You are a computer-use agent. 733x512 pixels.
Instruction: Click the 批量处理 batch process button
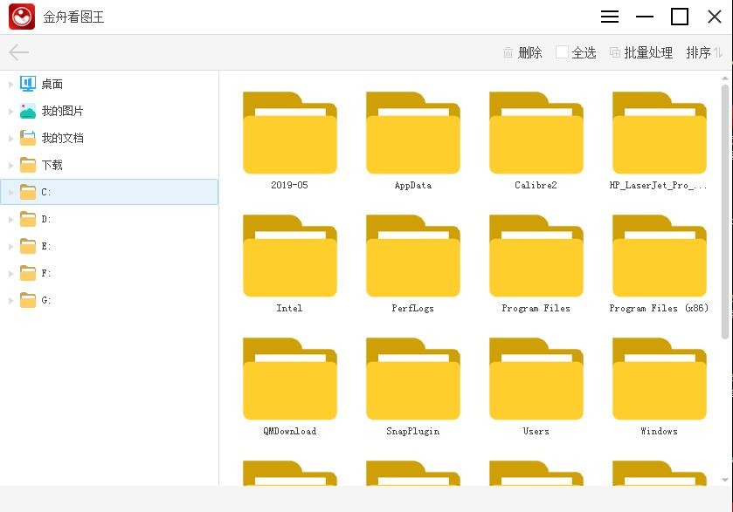[x=651, y=52]
